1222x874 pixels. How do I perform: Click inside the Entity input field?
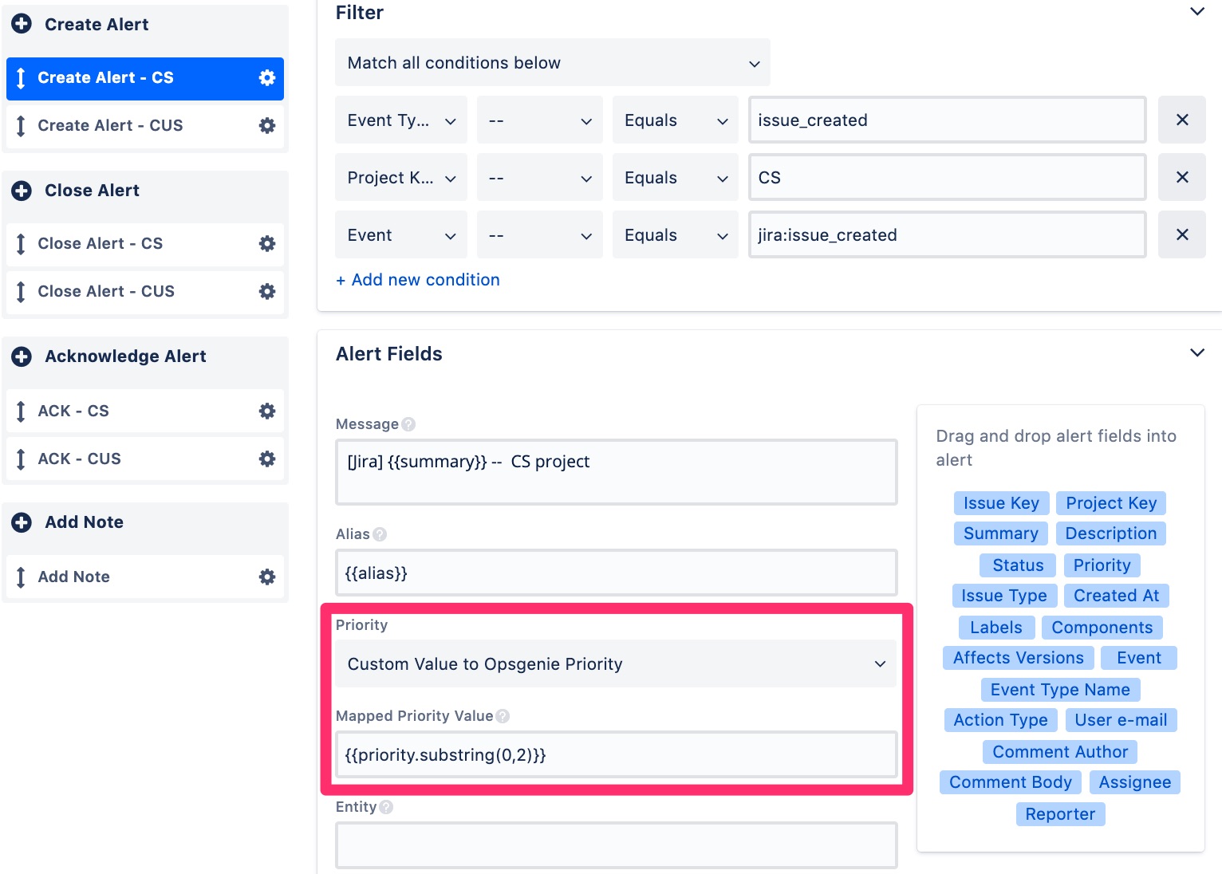click(x=616, y=844)
